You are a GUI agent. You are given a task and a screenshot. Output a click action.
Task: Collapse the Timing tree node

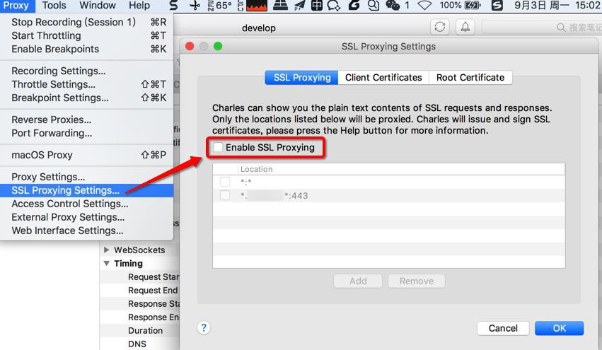[106, 263]
